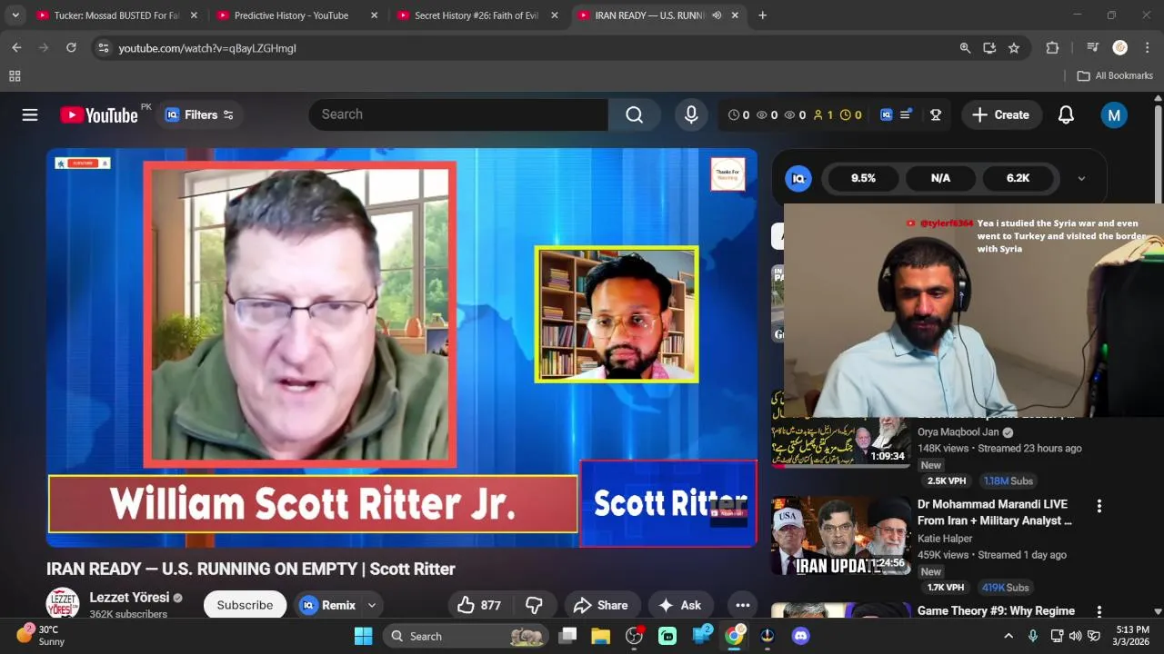
Task: Start voice search with the microphone icon
Action: coord(691,114)
